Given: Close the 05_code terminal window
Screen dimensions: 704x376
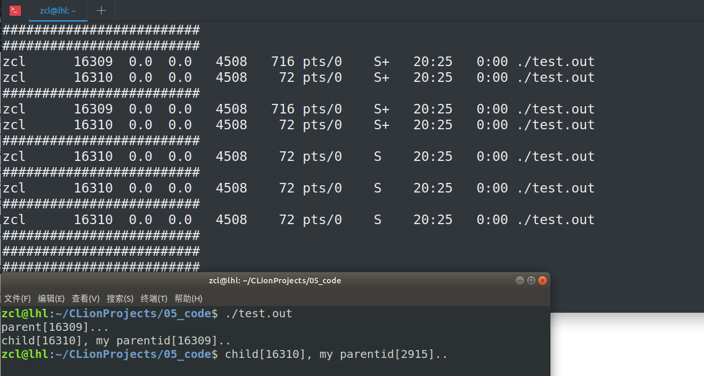Looking at the screenshot, I should pos(543,281).
